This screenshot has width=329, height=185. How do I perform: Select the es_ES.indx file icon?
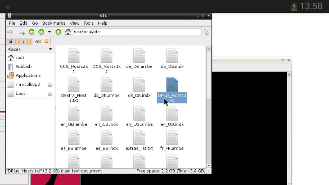106,138
